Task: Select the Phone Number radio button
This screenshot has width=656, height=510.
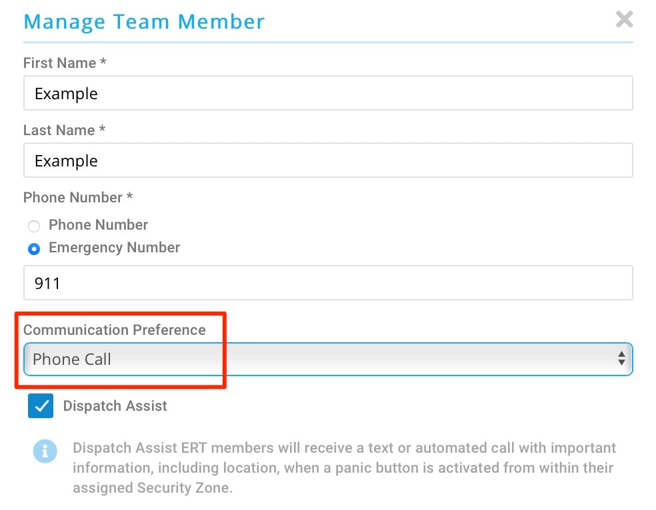Action: point(34,226)
